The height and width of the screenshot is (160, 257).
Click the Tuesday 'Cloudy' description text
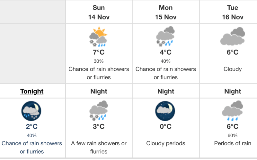[x=233, y=69]
